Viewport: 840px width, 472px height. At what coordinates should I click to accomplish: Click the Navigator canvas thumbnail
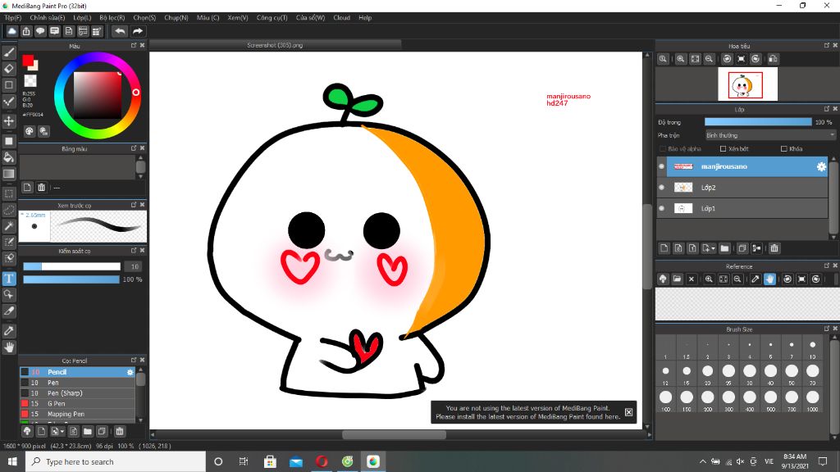tap(747, 84)
